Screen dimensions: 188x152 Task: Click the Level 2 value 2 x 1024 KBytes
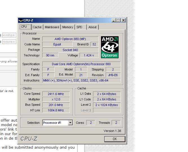click(x=107, y=105)
